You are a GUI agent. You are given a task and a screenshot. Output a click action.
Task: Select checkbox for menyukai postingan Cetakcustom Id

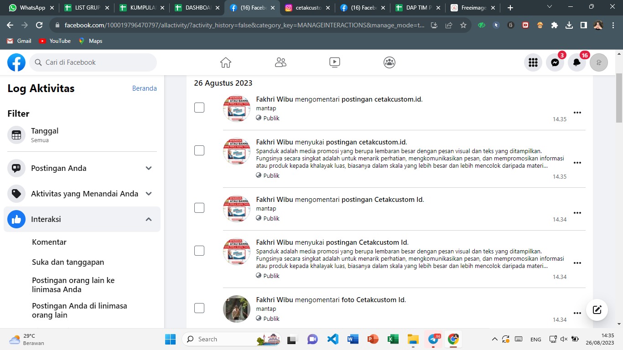click(199, 251)
